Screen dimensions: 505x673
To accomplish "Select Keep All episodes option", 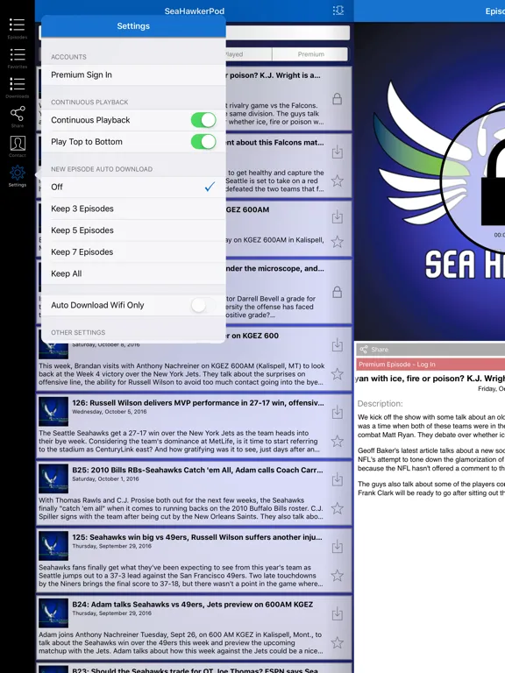I will click(x=133, y=273).
